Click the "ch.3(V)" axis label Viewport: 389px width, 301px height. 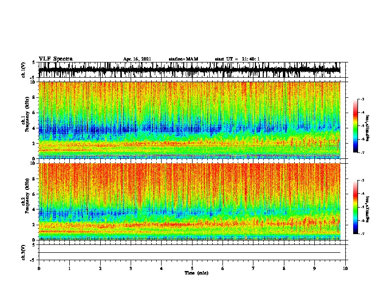pyautogui.click(x=24, y=252)
